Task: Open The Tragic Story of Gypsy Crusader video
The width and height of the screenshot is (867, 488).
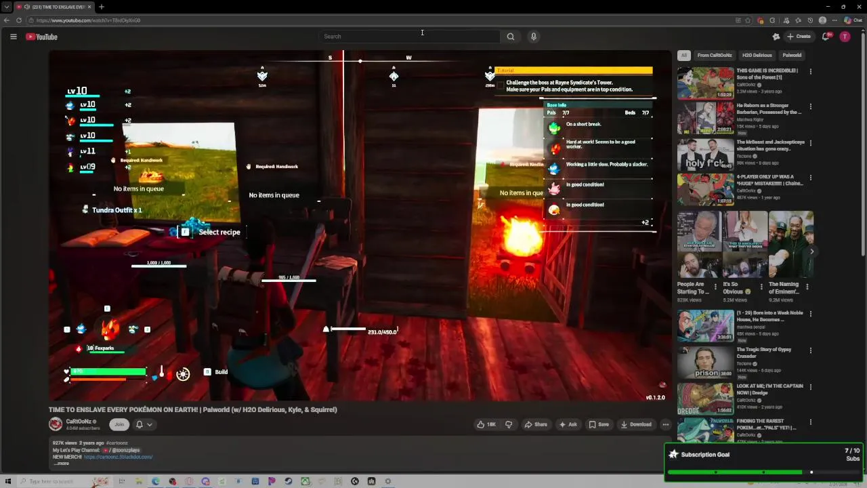Action: [705, 363]
